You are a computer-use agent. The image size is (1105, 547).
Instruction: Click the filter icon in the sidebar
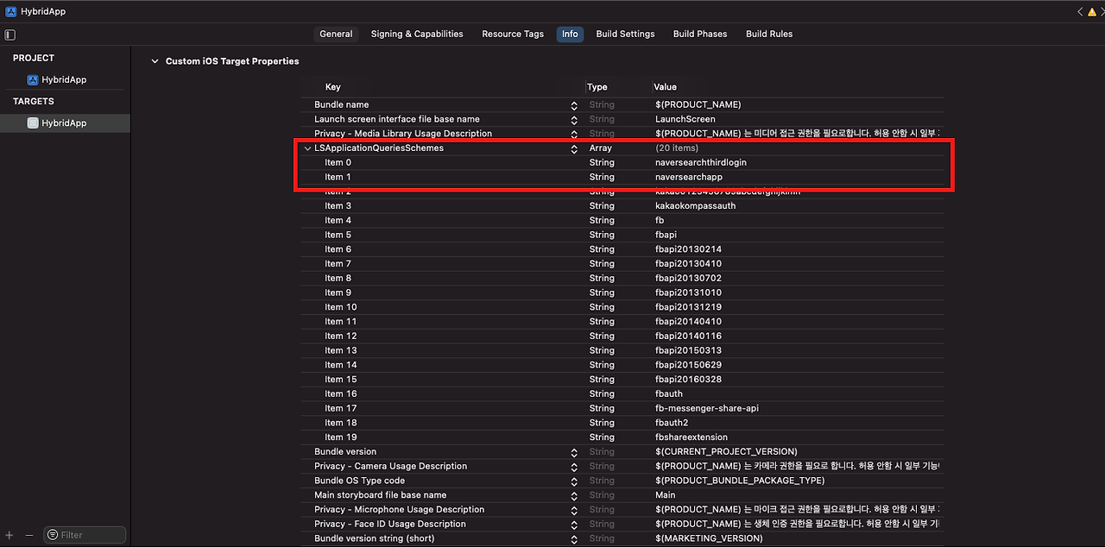point(53,535)
